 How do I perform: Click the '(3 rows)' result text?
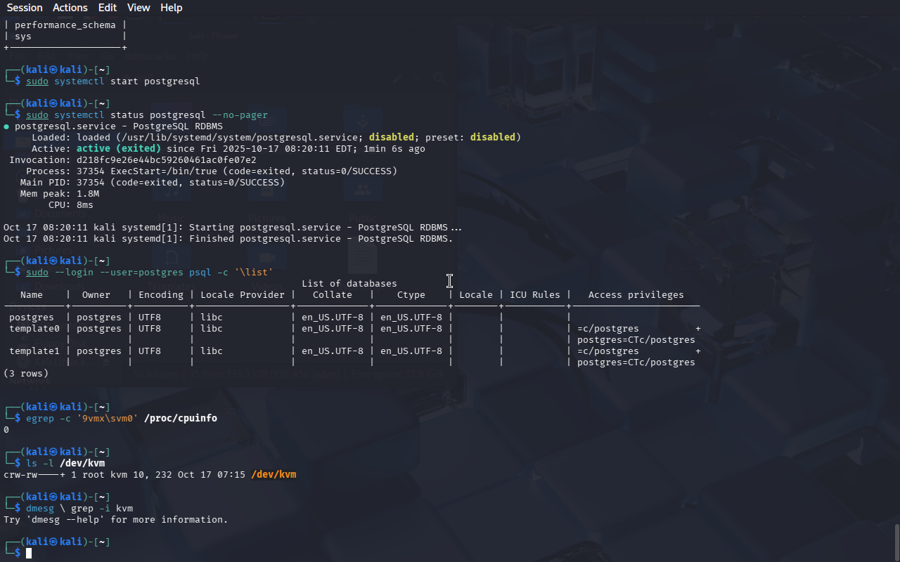click(26, 374)
